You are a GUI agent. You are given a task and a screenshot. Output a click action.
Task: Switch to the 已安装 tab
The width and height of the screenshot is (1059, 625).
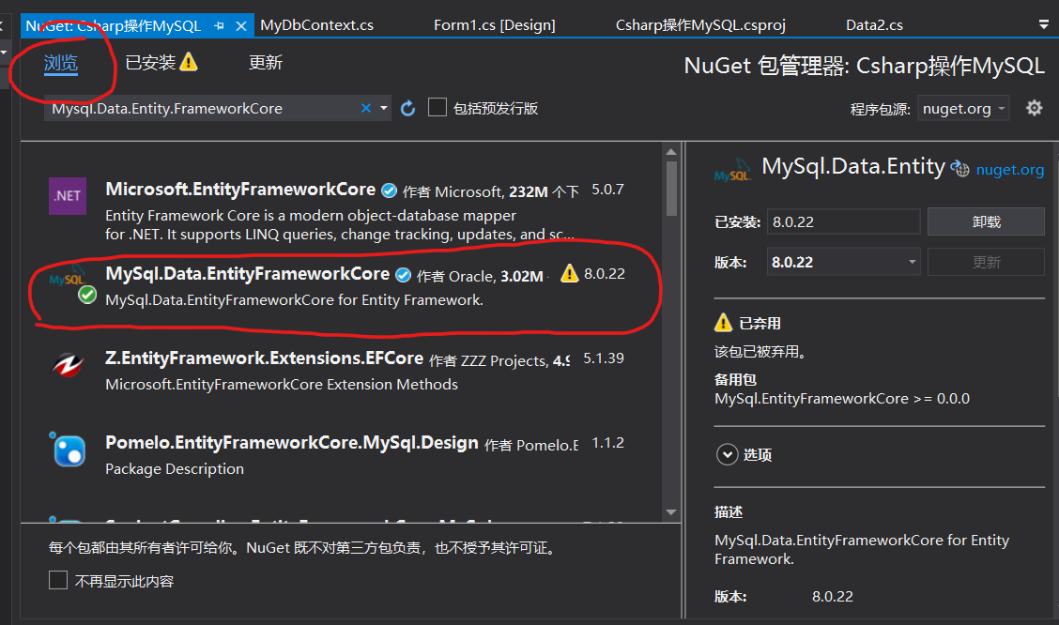[x=150, y=61]
